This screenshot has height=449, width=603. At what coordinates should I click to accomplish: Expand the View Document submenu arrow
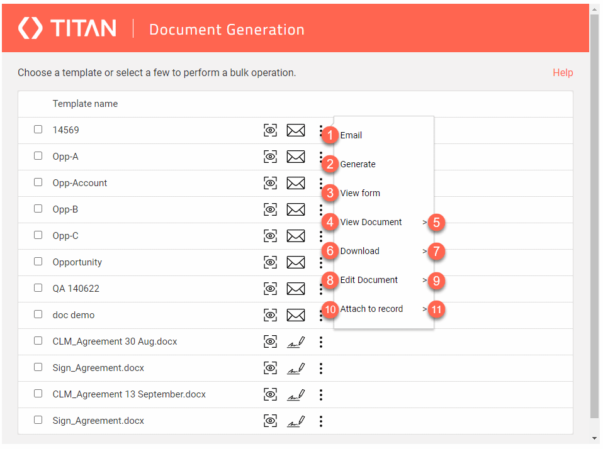tap(425, 222)
